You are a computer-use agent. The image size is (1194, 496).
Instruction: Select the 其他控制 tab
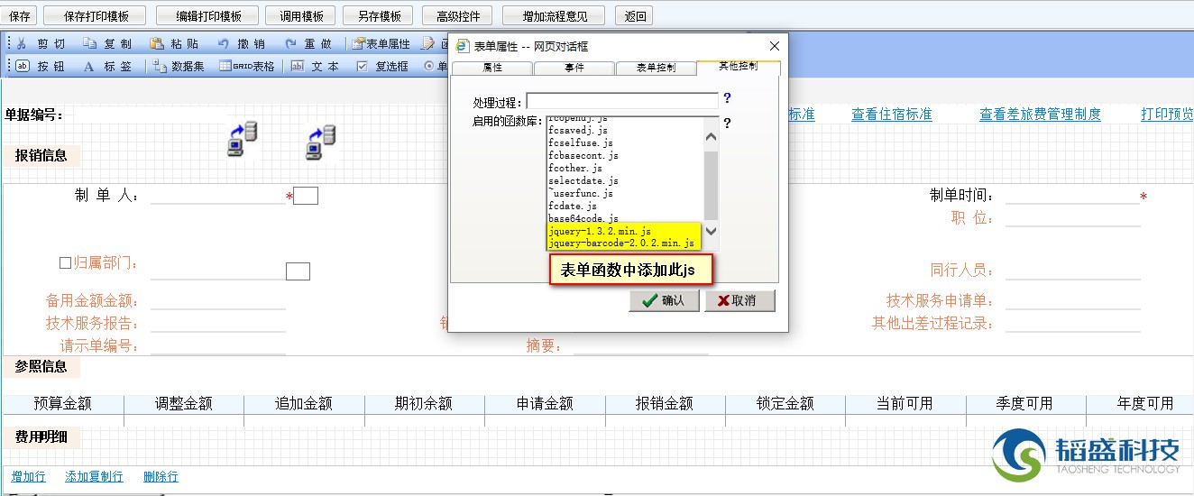click(x=739, y=67)
